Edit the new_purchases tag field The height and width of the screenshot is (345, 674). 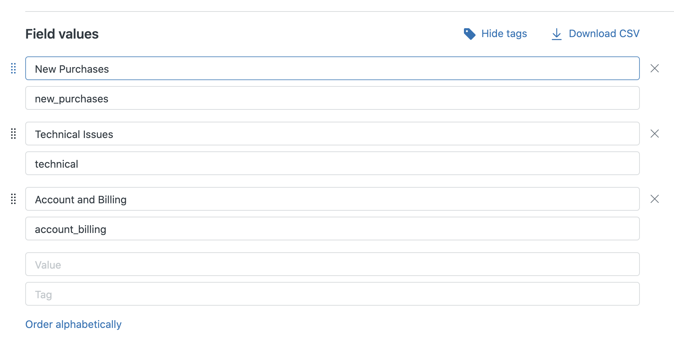coord(333,98)
